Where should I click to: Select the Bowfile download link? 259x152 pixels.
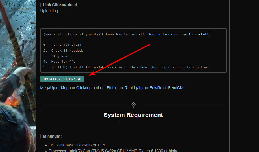[156, 88]
